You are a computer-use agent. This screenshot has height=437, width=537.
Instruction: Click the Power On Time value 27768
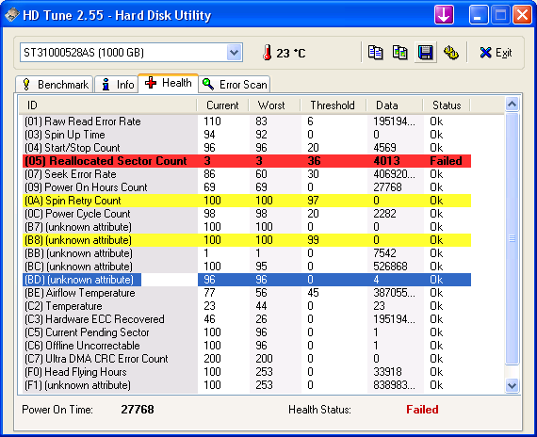pyautogui.click(x=138, y=410)
